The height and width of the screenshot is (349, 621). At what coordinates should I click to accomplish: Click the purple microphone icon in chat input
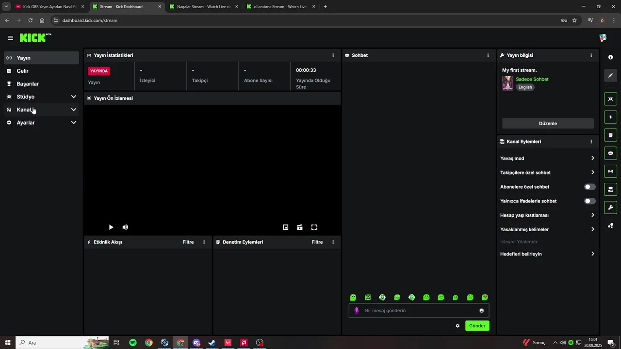click(357, 311)
